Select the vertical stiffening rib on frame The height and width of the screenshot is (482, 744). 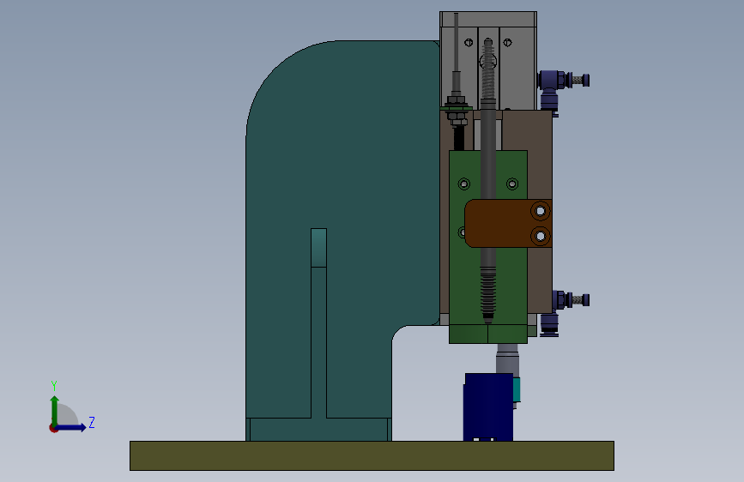(x=319, y=322)
